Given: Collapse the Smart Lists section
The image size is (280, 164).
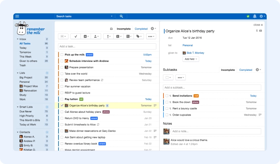Looking at the screenshot, I should coord(17,107).
